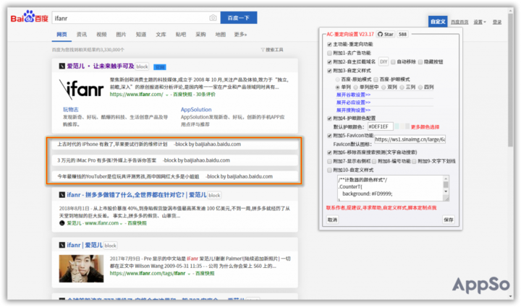The image size is (521, 307).
Task: Open the person-with-cat thumbnail in third result
Action: pos(81,269)
